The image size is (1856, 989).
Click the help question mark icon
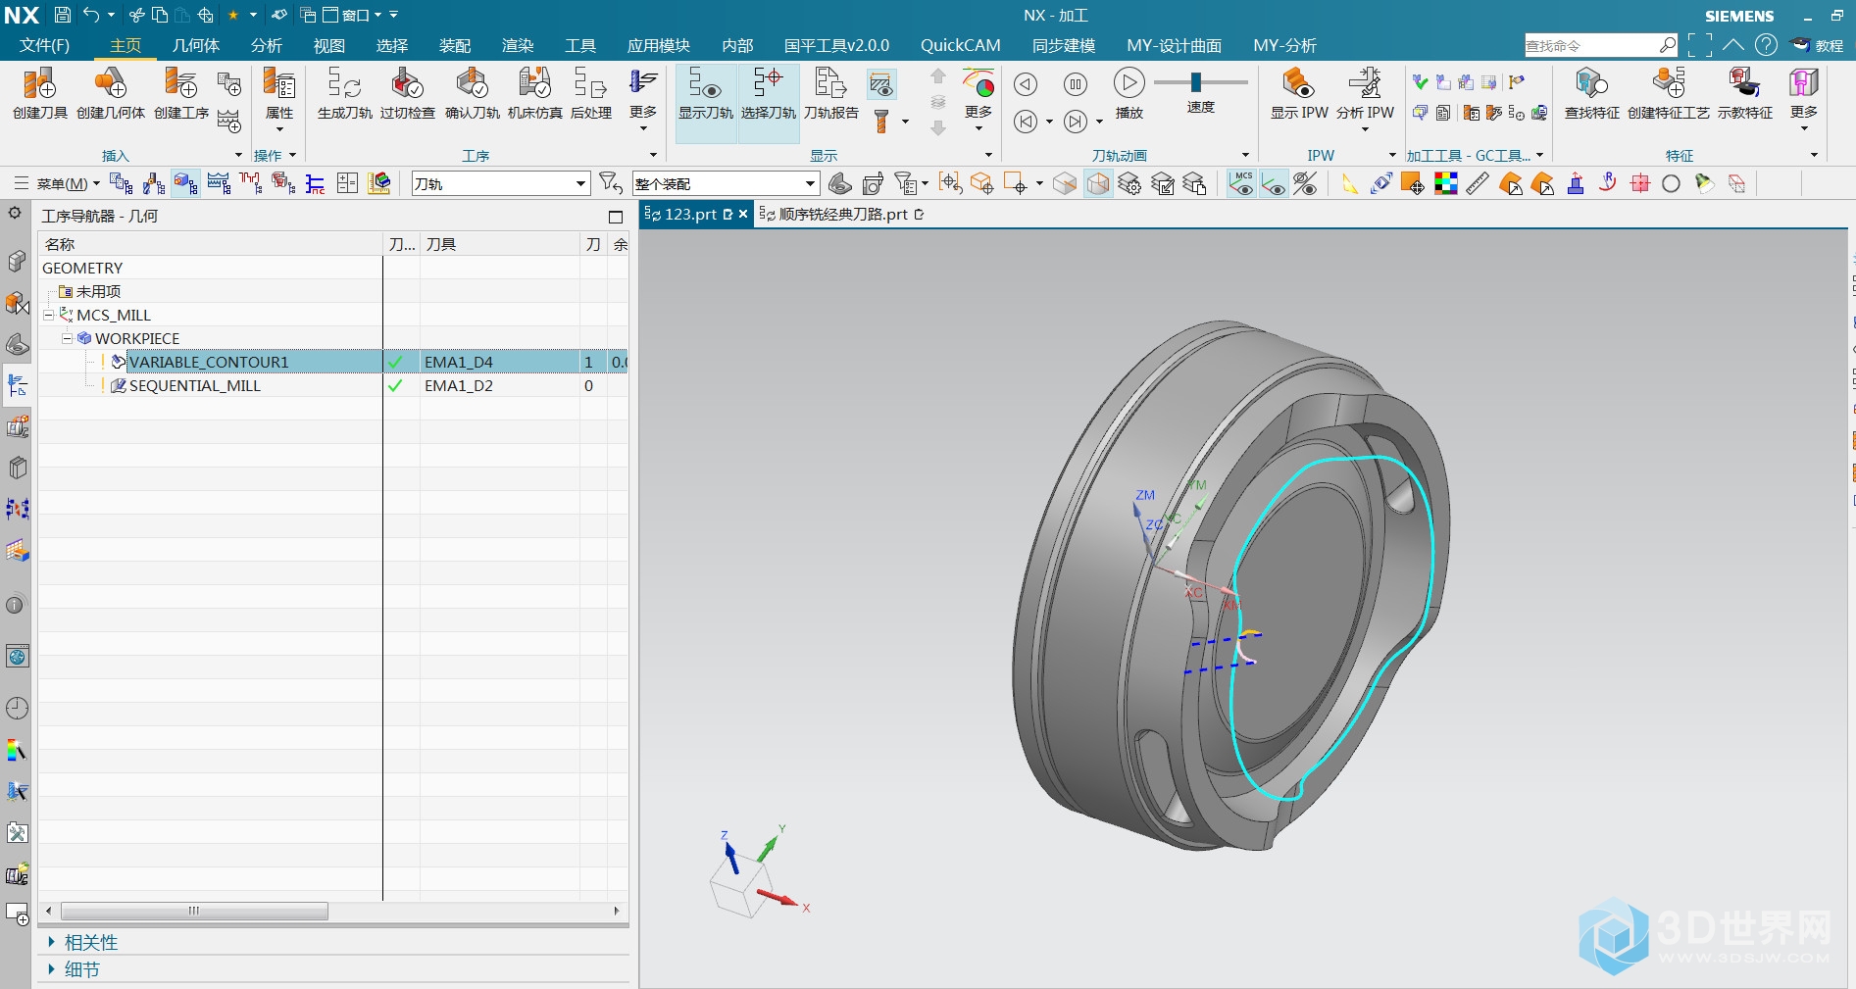click(1766, 45)
